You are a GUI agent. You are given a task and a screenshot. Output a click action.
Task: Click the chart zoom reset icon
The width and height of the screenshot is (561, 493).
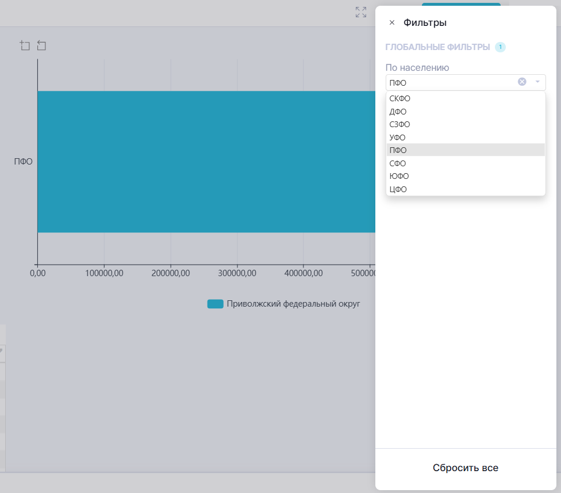[41, 45]
